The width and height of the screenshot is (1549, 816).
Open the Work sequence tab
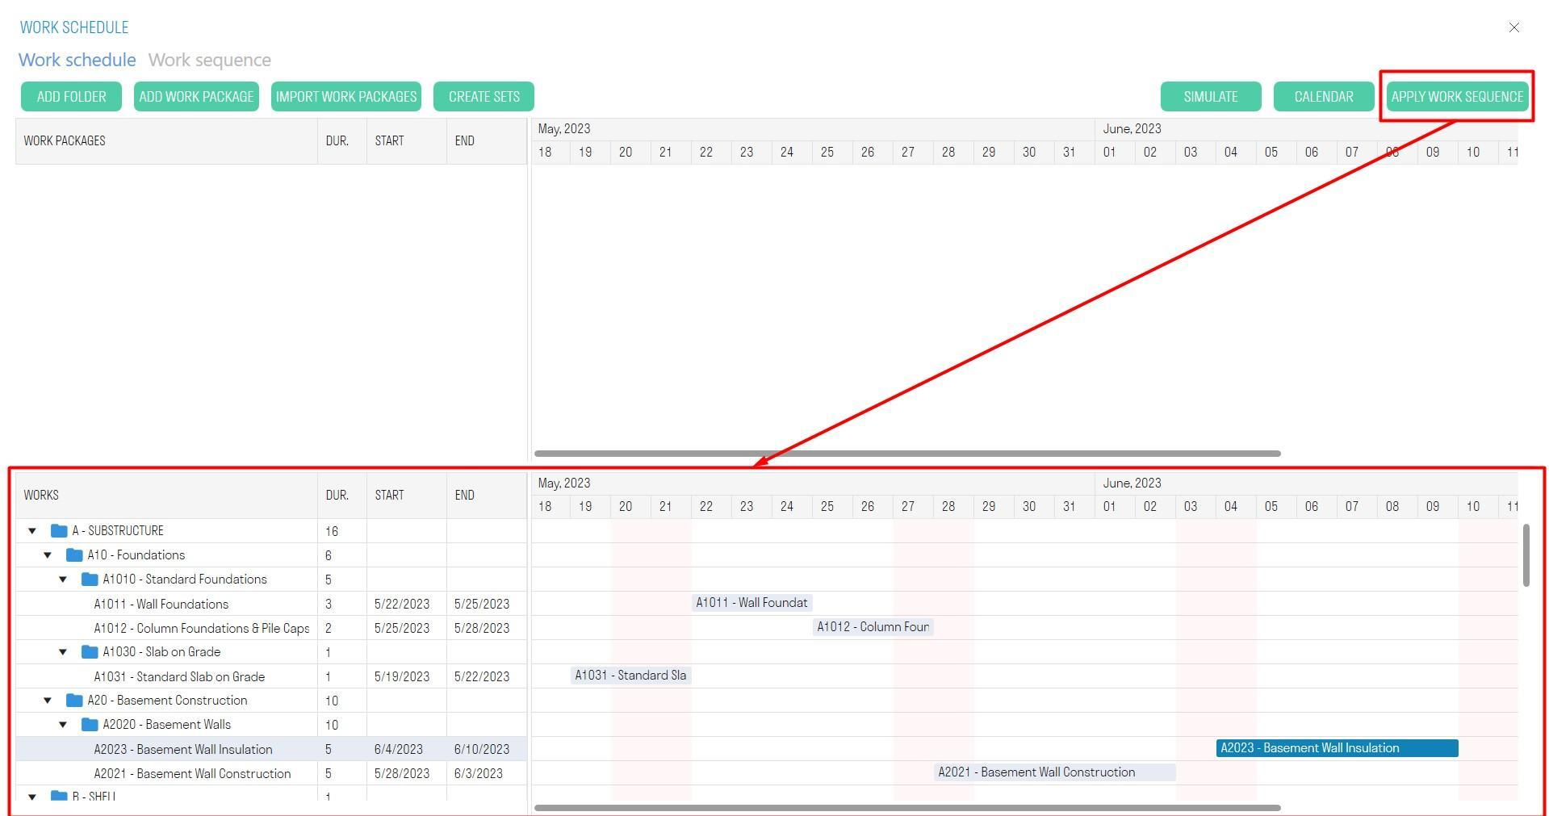tap(210, 61)
